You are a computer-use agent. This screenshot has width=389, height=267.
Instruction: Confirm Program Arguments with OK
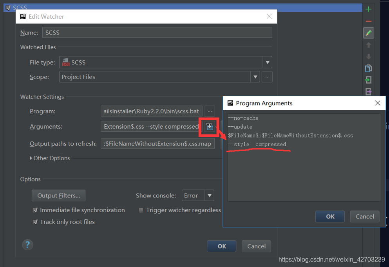click(330, 217)
